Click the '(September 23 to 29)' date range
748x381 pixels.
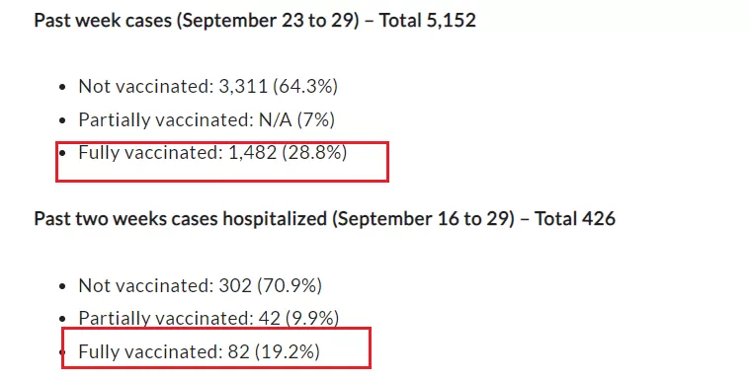click(268, 21)
